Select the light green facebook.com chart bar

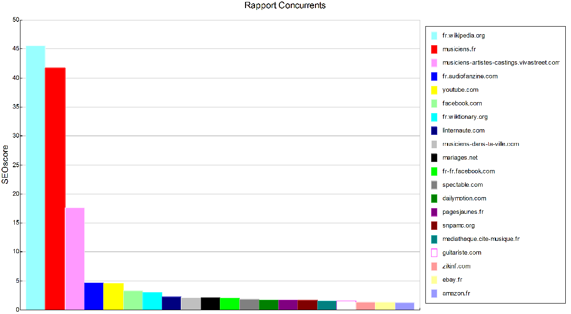pos(133,300)
